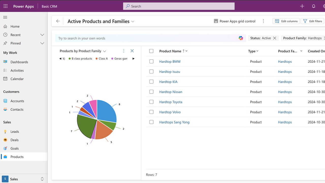
Task: Click the Calendar icon in sidebar
Action: 5,79
